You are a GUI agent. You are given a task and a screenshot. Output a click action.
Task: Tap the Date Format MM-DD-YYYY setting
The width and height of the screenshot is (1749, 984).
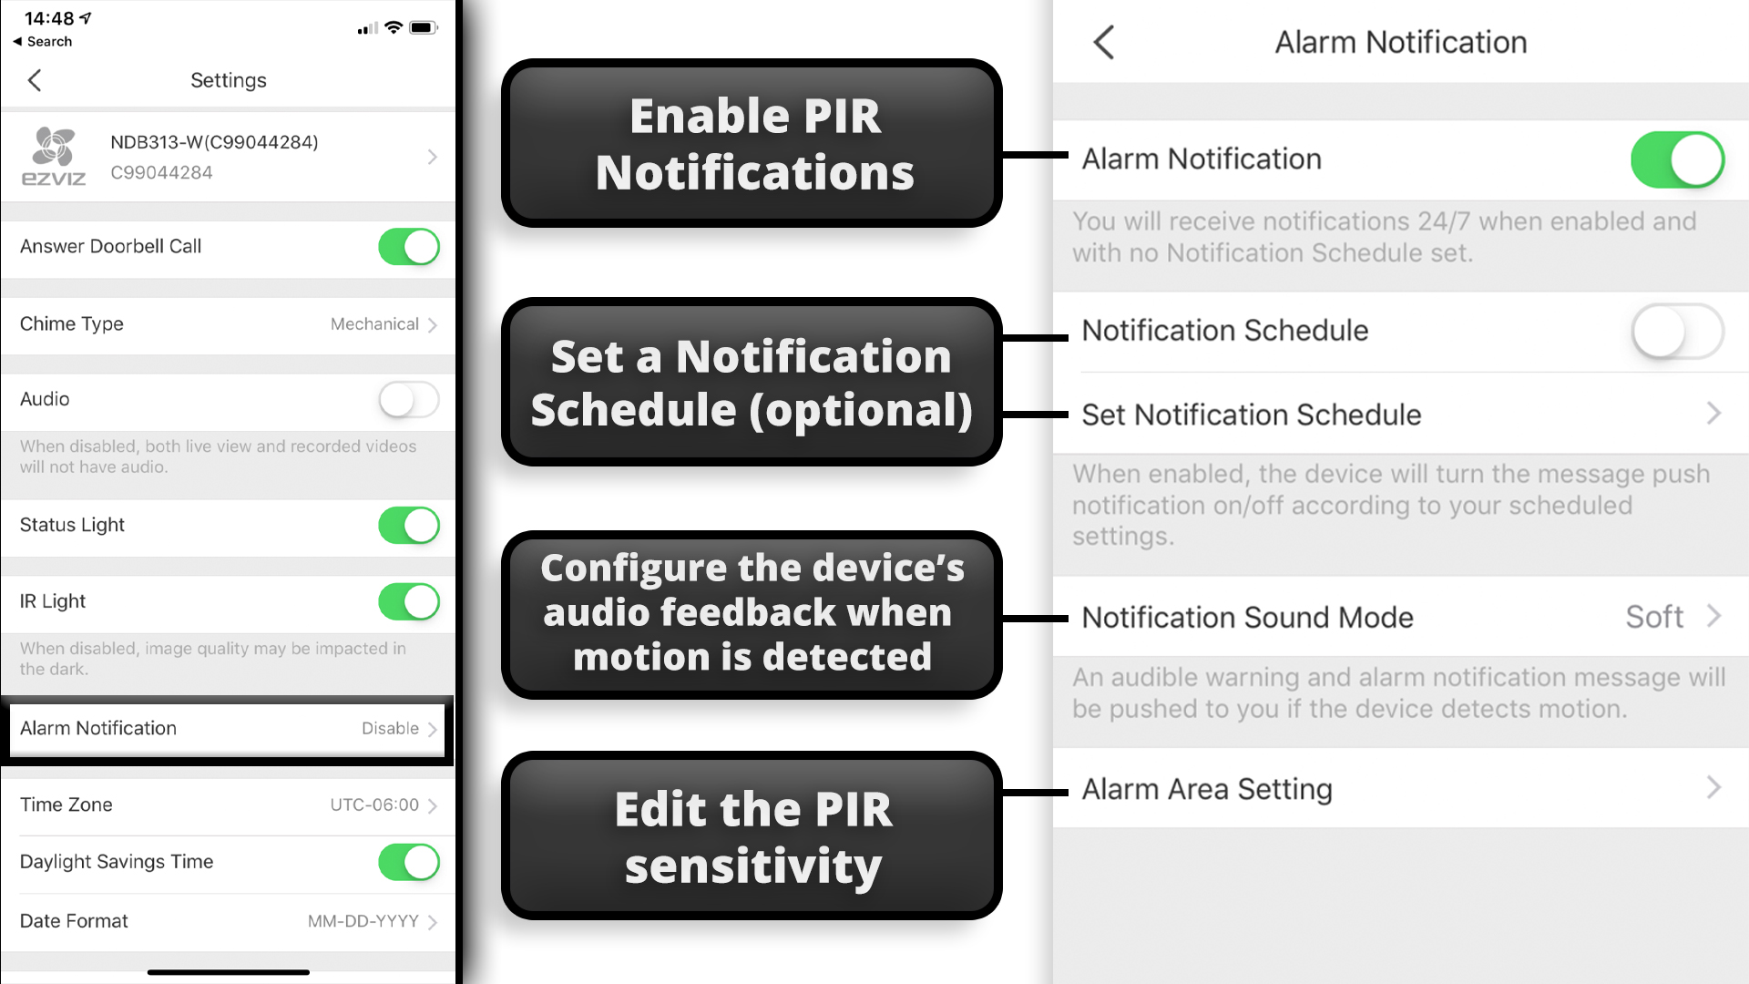pyautogui.click(x=229, y=920)
